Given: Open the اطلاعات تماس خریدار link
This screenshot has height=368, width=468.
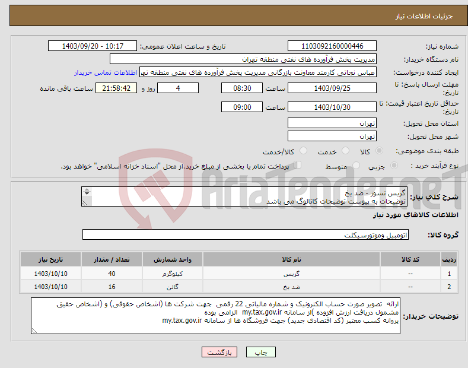Looking at the screenshot, I should click(x=106, y=72).
